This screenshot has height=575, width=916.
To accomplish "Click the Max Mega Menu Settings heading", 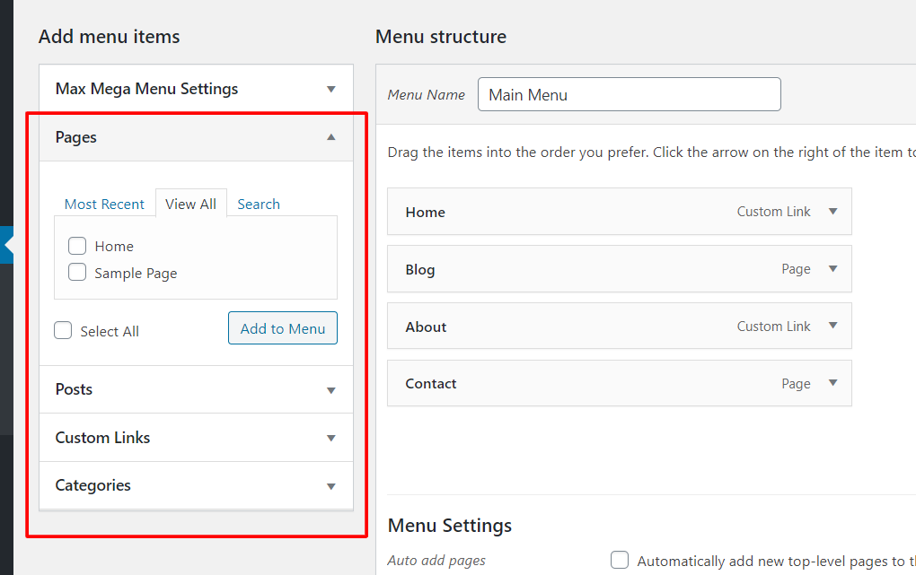I will coord(146,89).
